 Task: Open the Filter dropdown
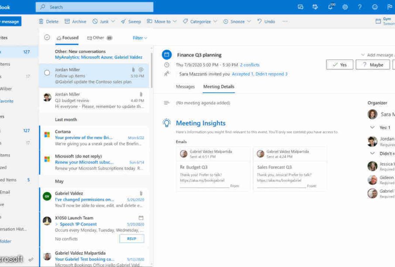(140, 38)
